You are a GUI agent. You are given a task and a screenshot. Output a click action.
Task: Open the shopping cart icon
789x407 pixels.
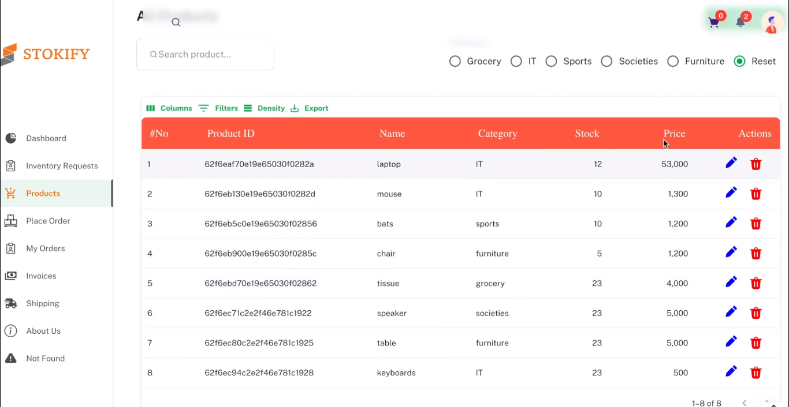pyautogui.click(x=713, y=22)
